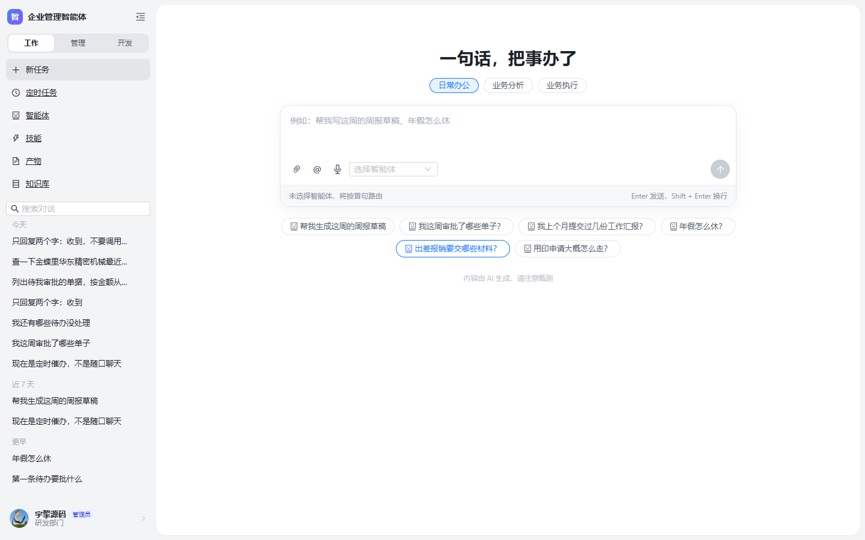Click the robot icon on 我上个月提交过 chip
Image resolution: width=865 pixels, height=540 pixels.
tap(531, 226)
